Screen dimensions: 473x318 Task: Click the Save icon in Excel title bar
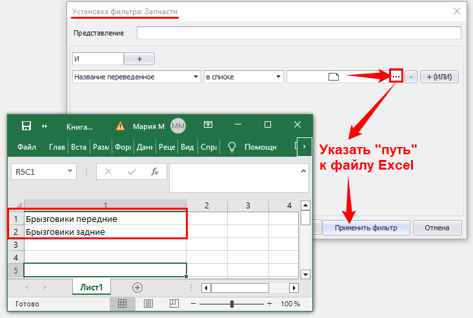tap(26, 126)
